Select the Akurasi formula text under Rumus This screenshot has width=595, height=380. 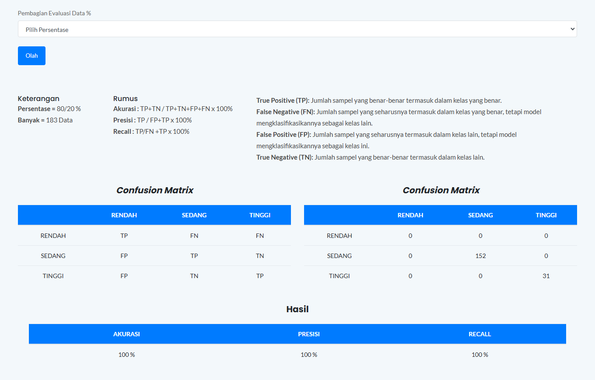pos(173,108)
